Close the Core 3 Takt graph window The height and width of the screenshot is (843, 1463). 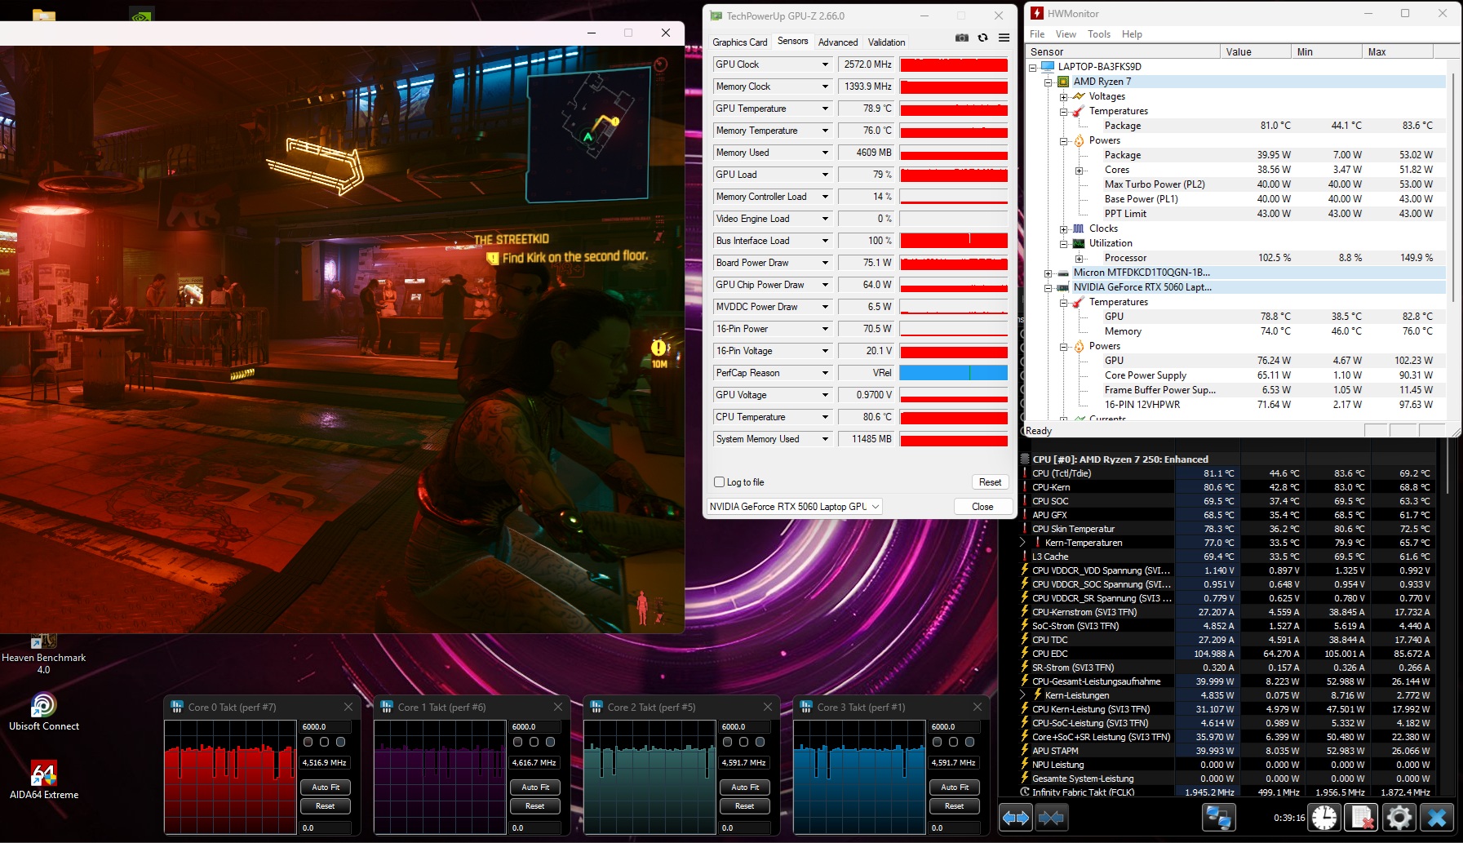pyautogui.click(x=978, y=707)
